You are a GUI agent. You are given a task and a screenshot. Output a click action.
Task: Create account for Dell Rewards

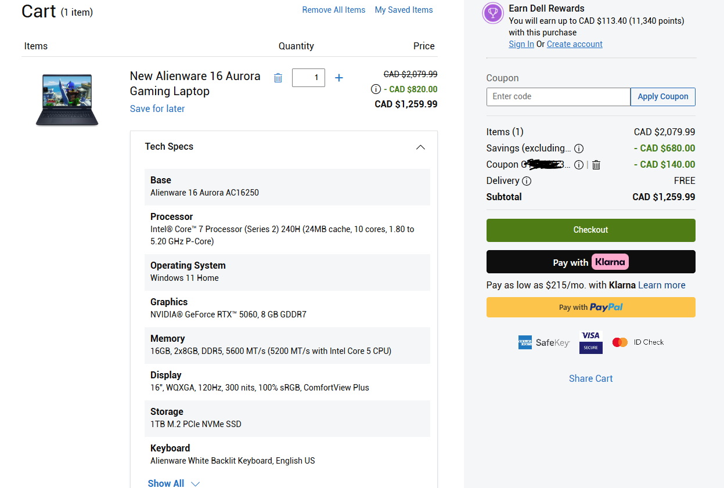575,44
